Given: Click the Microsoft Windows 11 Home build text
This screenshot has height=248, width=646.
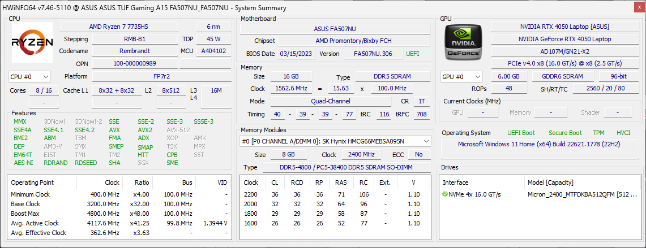Looking at the screenshot, I should tap(539, 145).
